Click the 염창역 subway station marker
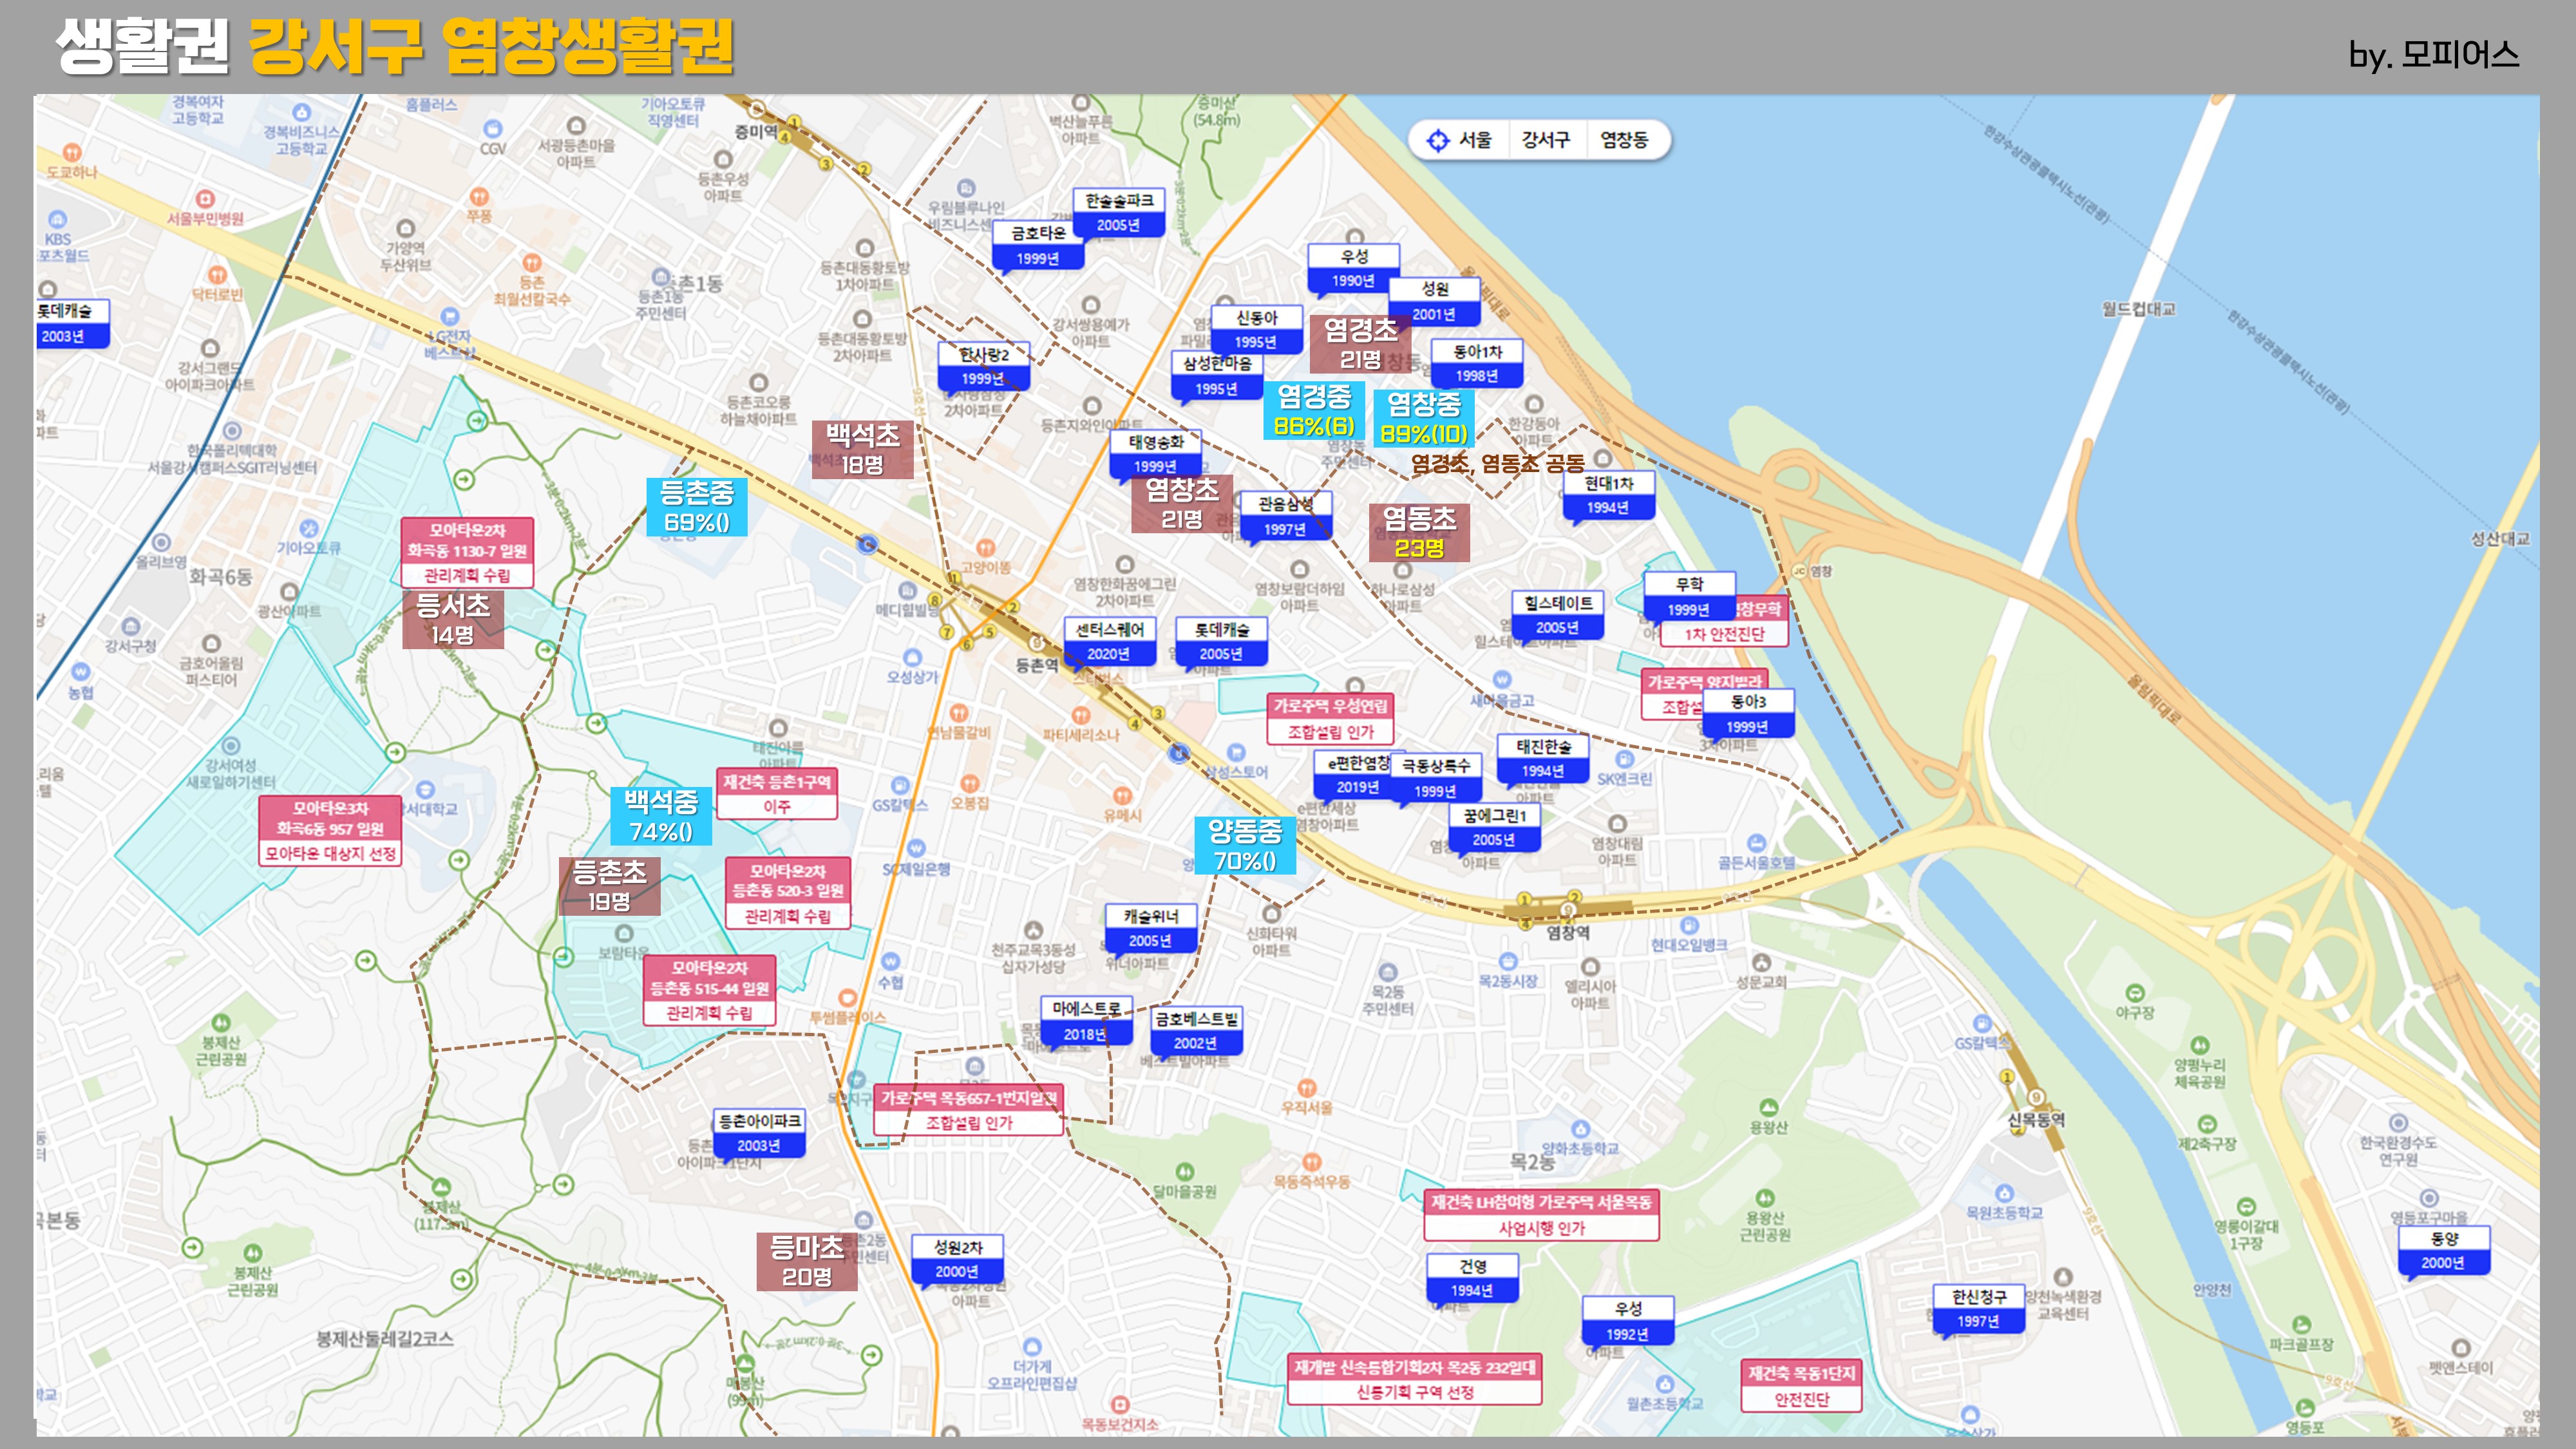Screen dimensions: 2576x1449 click(x=1568, y=910)
